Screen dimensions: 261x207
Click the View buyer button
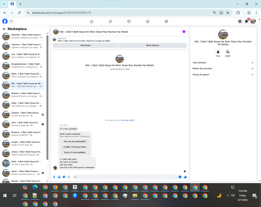[86, 45]
